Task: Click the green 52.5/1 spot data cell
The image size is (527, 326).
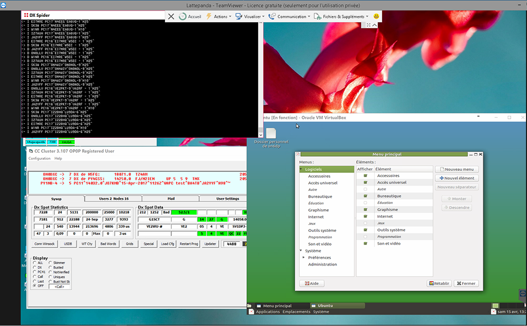Action: 184,212
